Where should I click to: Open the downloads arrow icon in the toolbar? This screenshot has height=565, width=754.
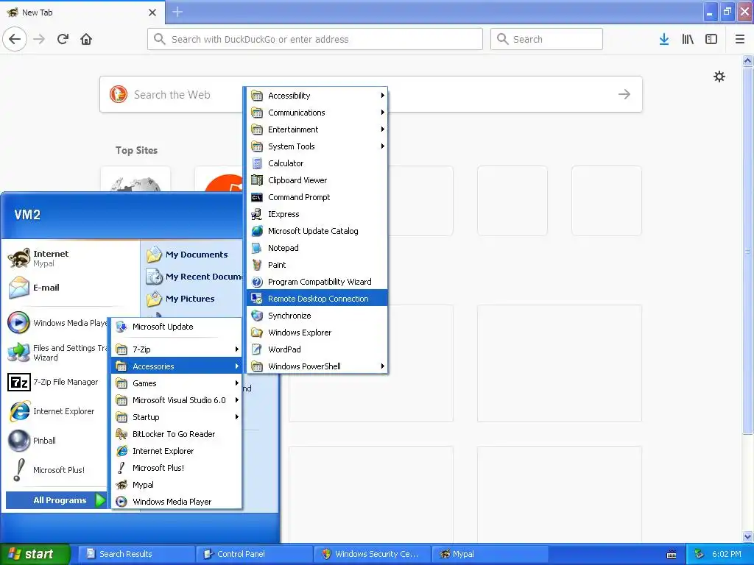[x=664, y=39]
